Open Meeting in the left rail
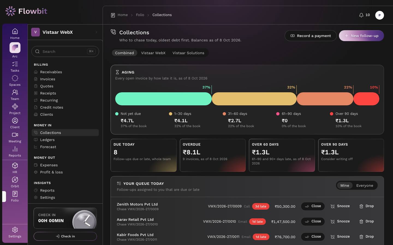The height and width of the screenshot is (245, 393). click(15, 137)
